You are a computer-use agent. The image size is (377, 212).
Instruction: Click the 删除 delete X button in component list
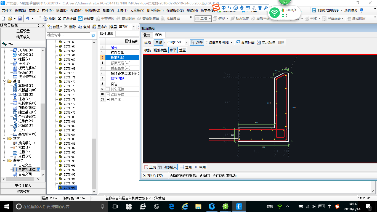click(70, 27)
